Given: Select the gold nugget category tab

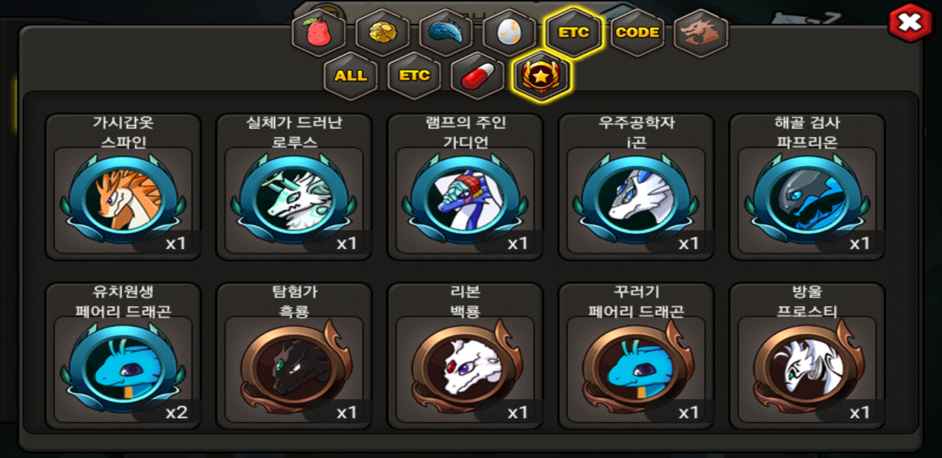Looking at the screenshot, I should [382, 33].
